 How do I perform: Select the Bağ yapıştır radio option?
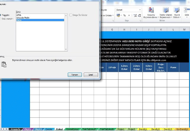[1, 18]
